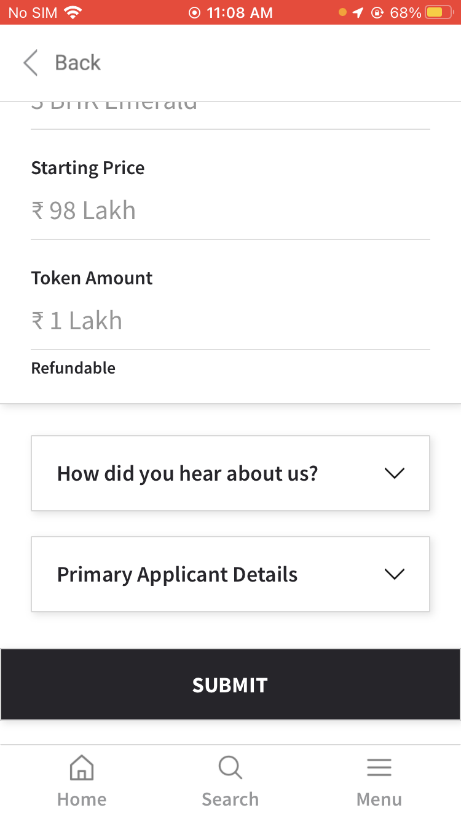The height and width of the screenshot is (821, 461).
Task: Open the Home icon in bottom bar
Action: (82, 768)
